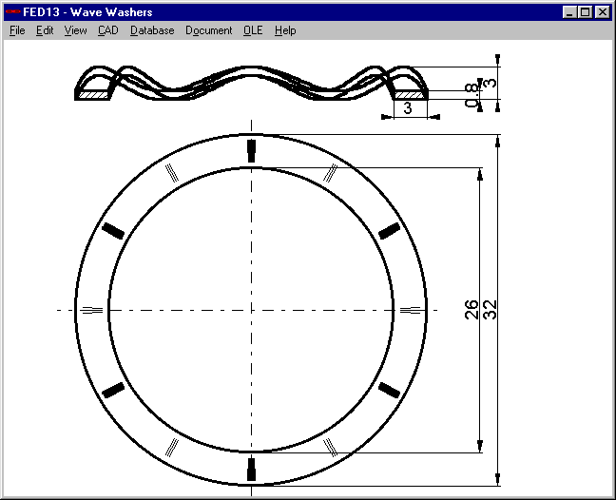Select the 0.8 thickness dimension label
616x500 pixels.
[x=472, y=94]
